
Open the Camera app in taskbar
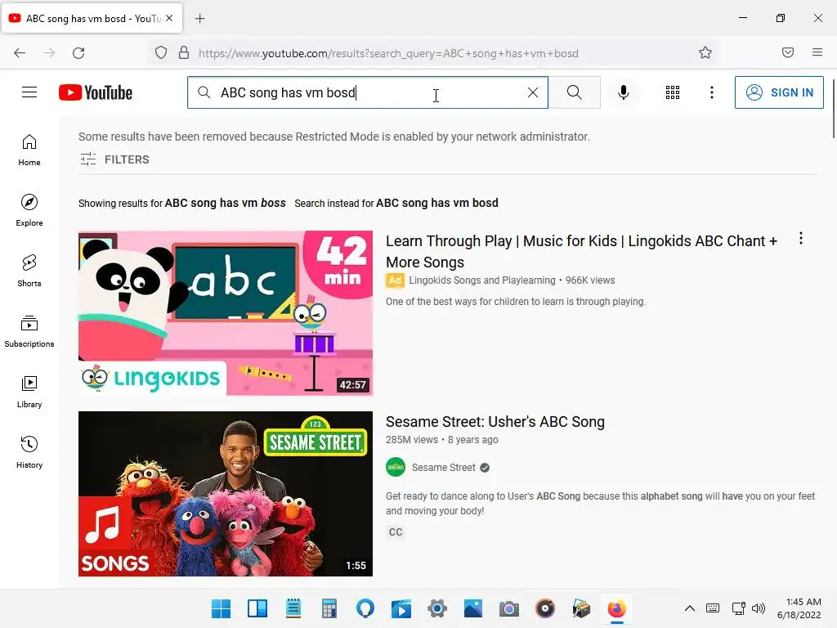coord(508,608)
